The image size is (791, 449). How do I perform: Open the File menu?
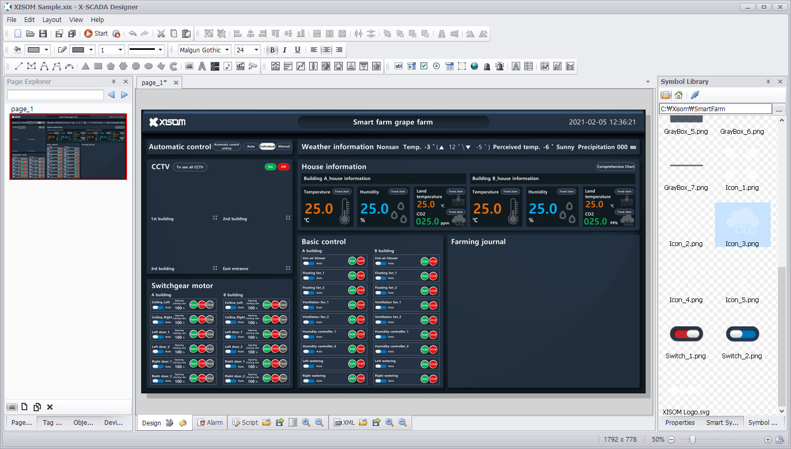[x=12, y=19]
